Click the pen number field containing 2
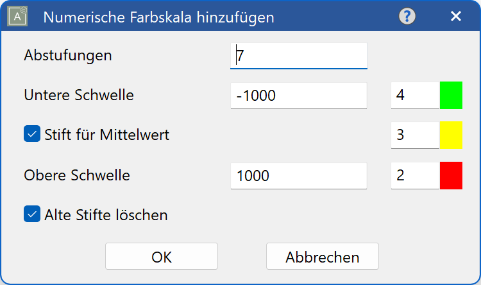481x285 pixels. (x=415, y=175)
